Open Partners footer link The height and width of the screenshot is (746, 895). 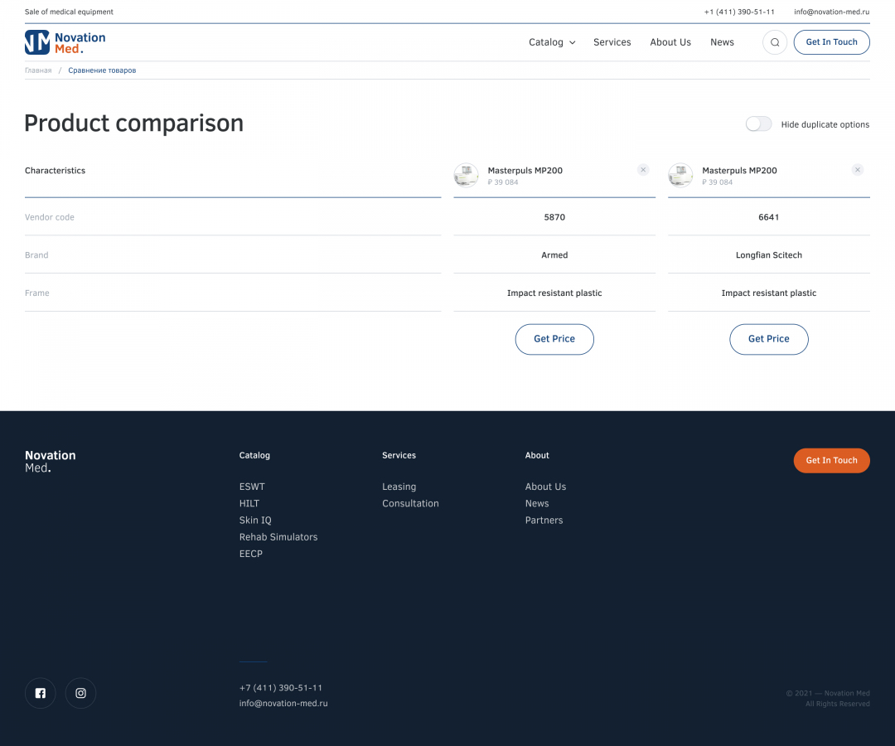click(x=544, y=520)
